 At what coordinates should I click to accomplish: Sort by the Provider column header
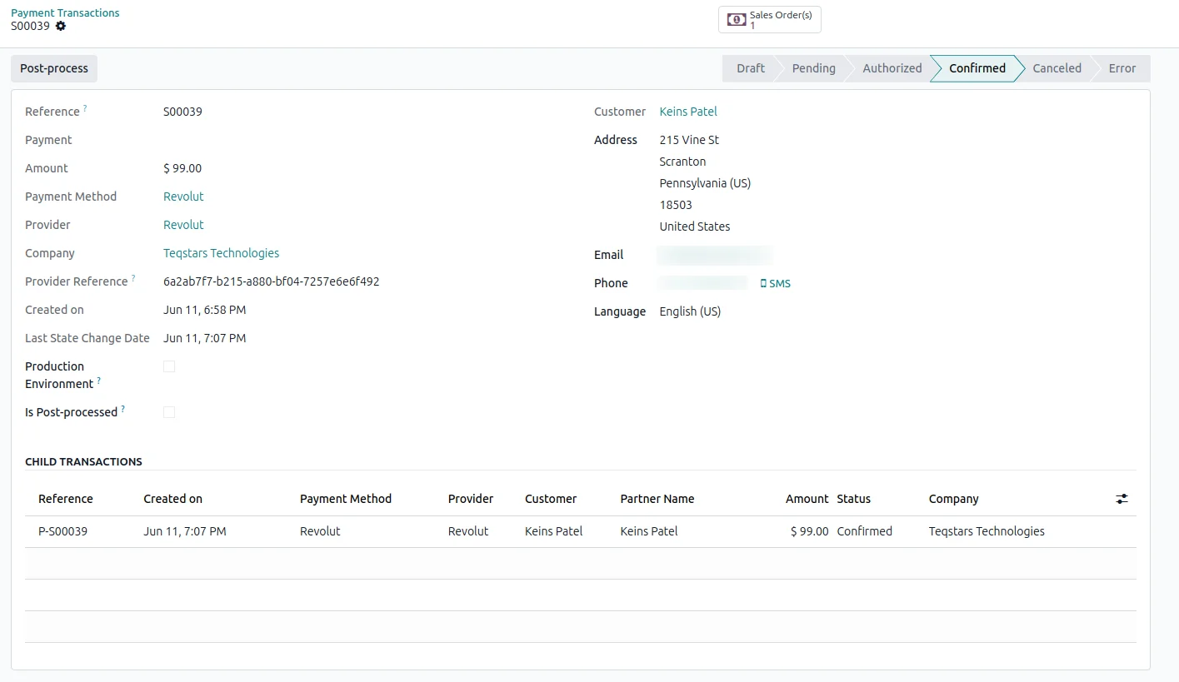[x=471, y=499]
